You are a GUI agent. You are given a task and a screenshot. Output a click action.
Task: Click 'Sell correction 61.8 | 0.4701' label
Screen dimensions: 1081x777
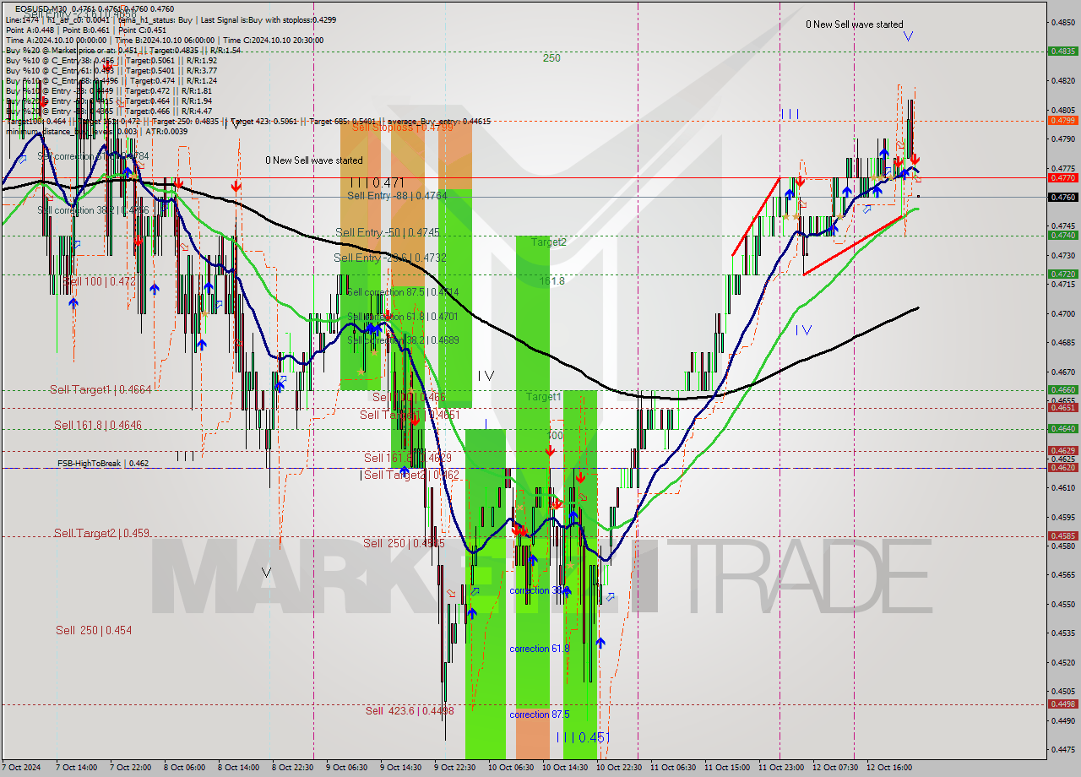point(403,317)
